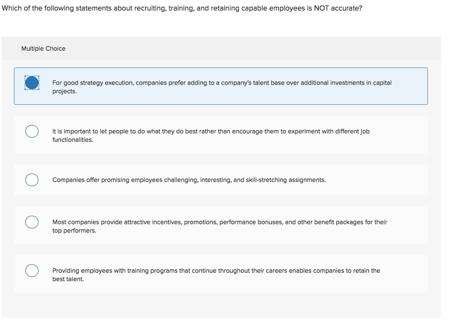Select the radio button about letting people do what they do best
Screen dimensions: 452x331
(x=31, y=131)
